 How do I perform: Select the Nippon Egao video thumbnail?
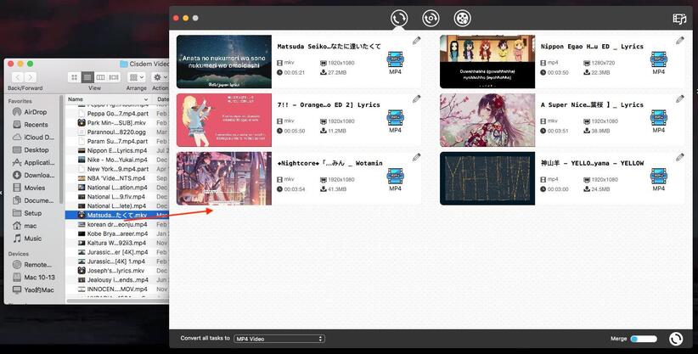pyautogui.click(x=487, y=61)
